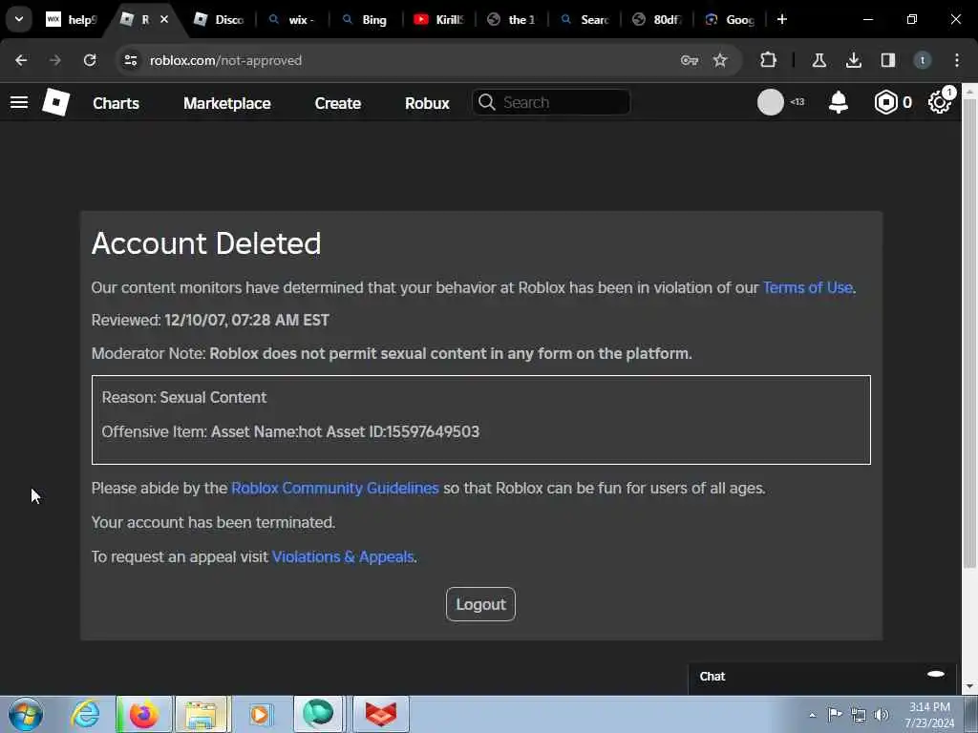Open the Charts page
Viewport: 978px width, 733px height.
[x=116, y=103]
